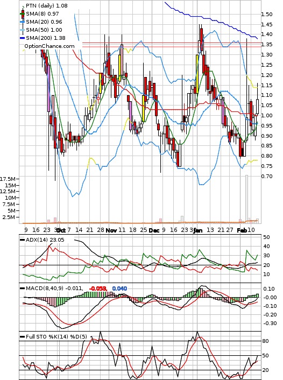
Task: Select the SMA(200) 1.38 legend label
Action: tap(46, 38)
